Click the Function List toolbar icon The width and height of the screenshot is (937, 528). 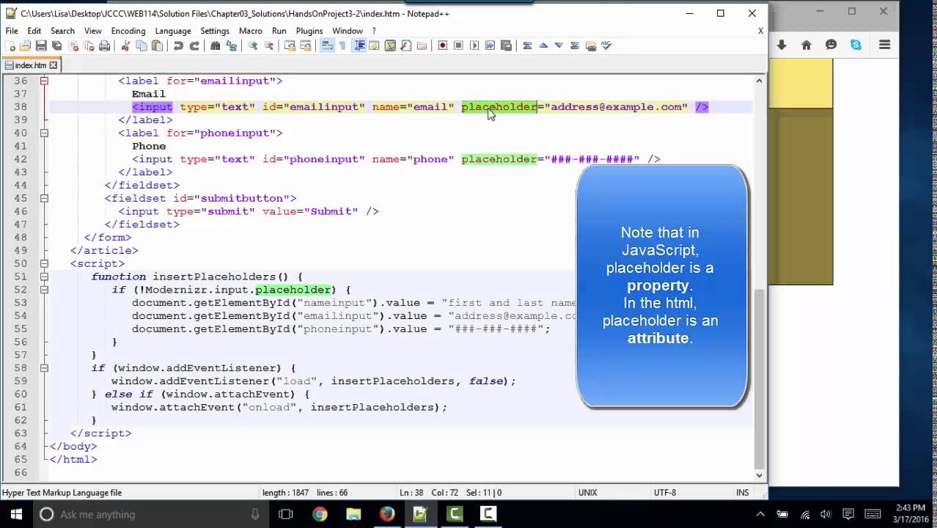[x=405, y=45]
